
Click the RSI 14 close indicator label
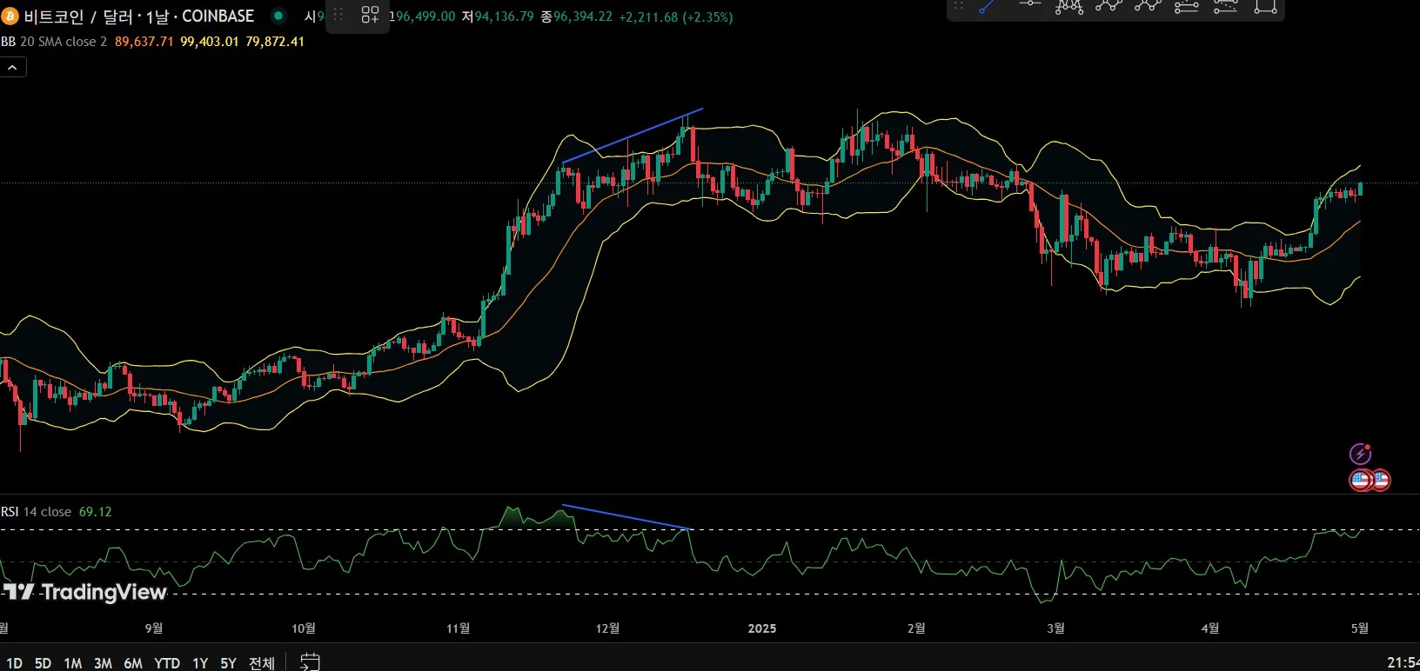[x=37, y=512]
